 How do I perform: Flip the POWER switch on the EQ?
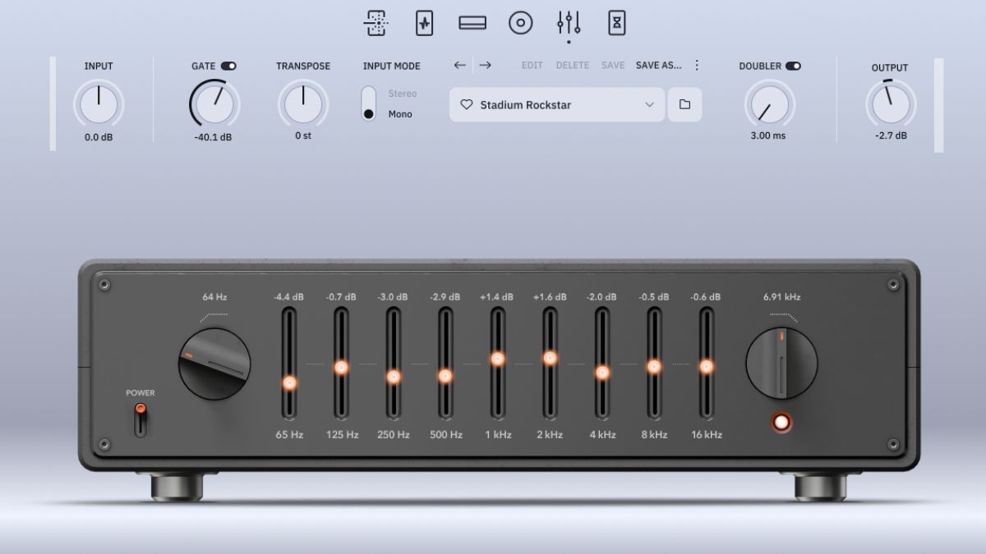pyautogui.click(x=141, y=419)
